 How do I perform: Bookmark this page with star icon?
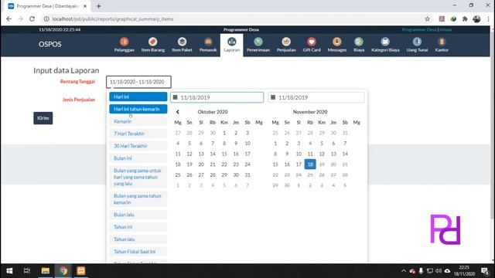[x=427, y=19]
